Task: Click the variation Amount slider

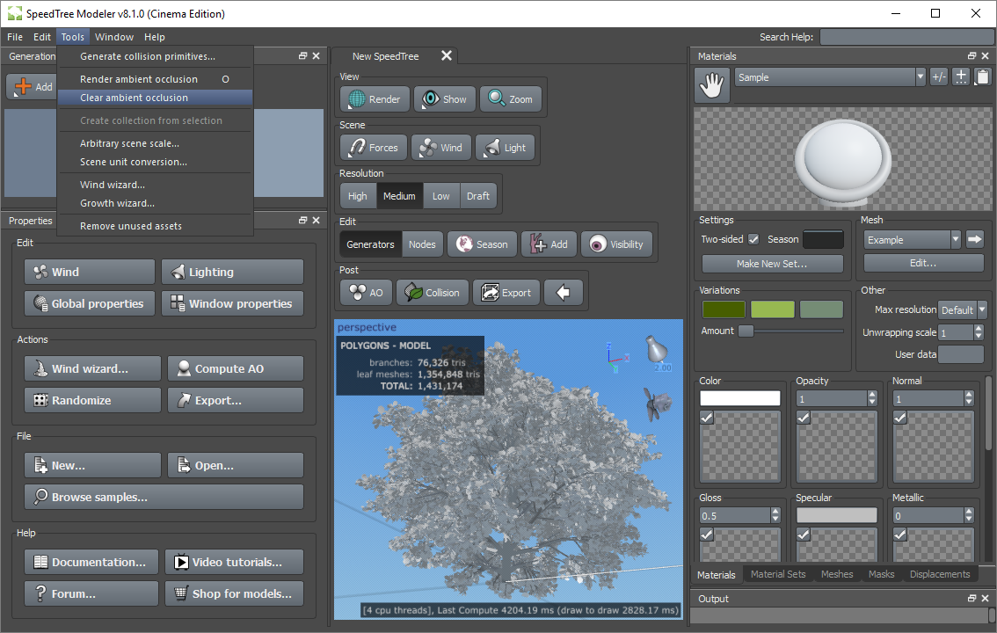Action: point(791,331)
